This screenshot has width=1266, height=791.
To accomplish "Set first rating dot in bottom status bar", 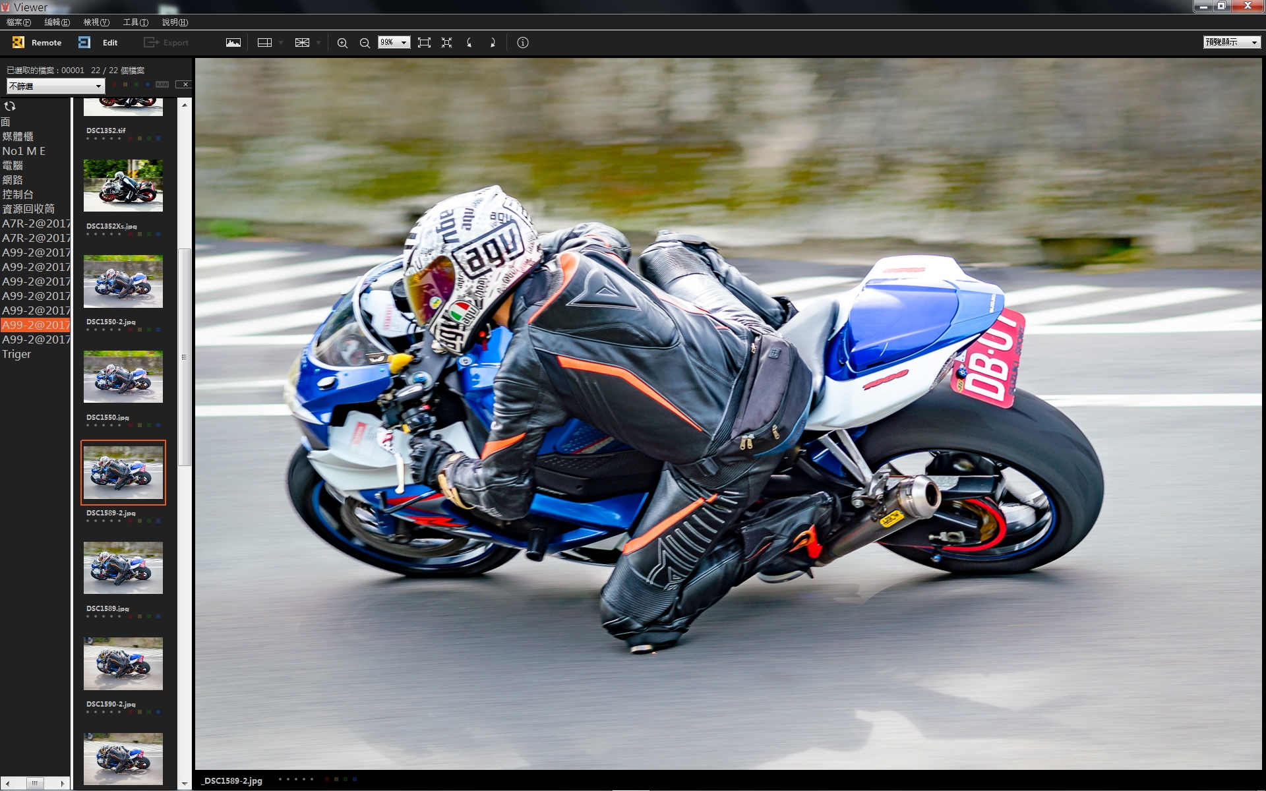I will (280, 779).
